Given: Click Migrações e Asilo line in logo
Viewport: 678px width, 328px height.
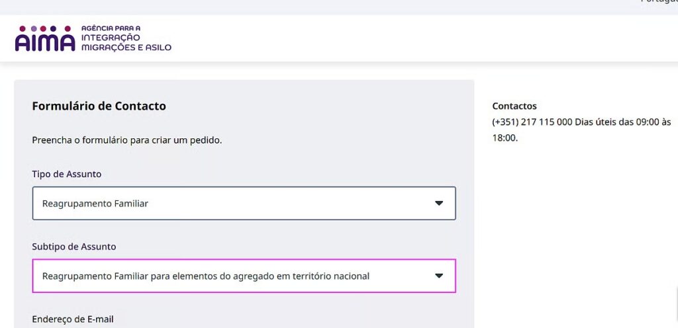Looking at the screenshot, I should tap(126, 47).
